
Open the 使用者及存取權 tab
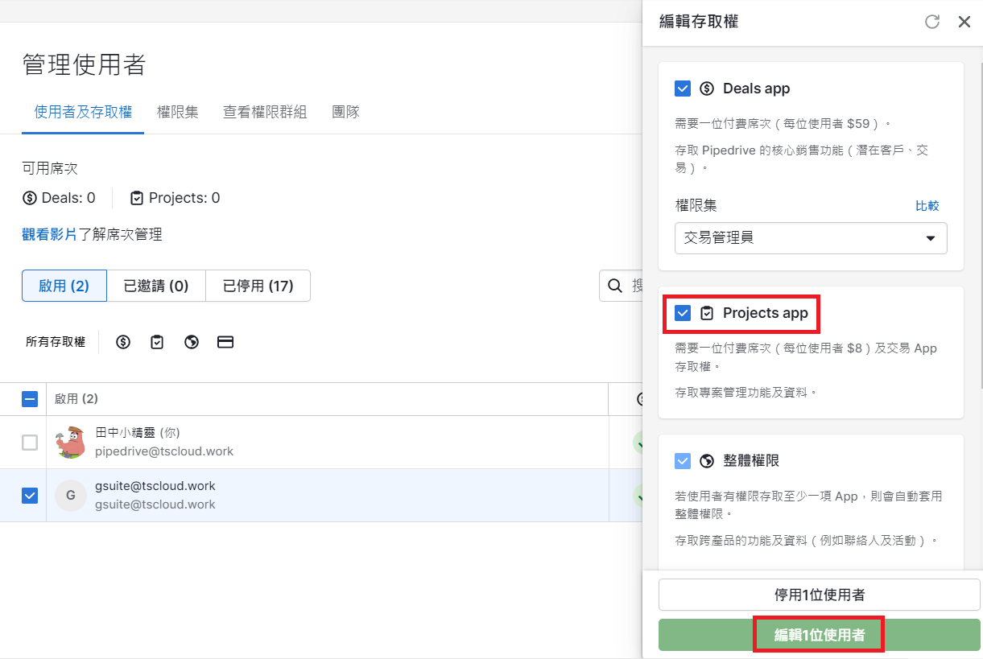click(83, 112)
